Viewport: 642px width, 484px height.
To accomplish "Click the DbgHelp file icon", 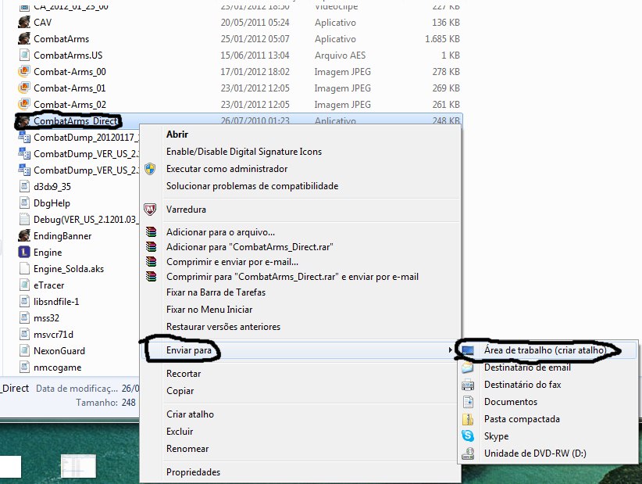I will click(24, 203).
